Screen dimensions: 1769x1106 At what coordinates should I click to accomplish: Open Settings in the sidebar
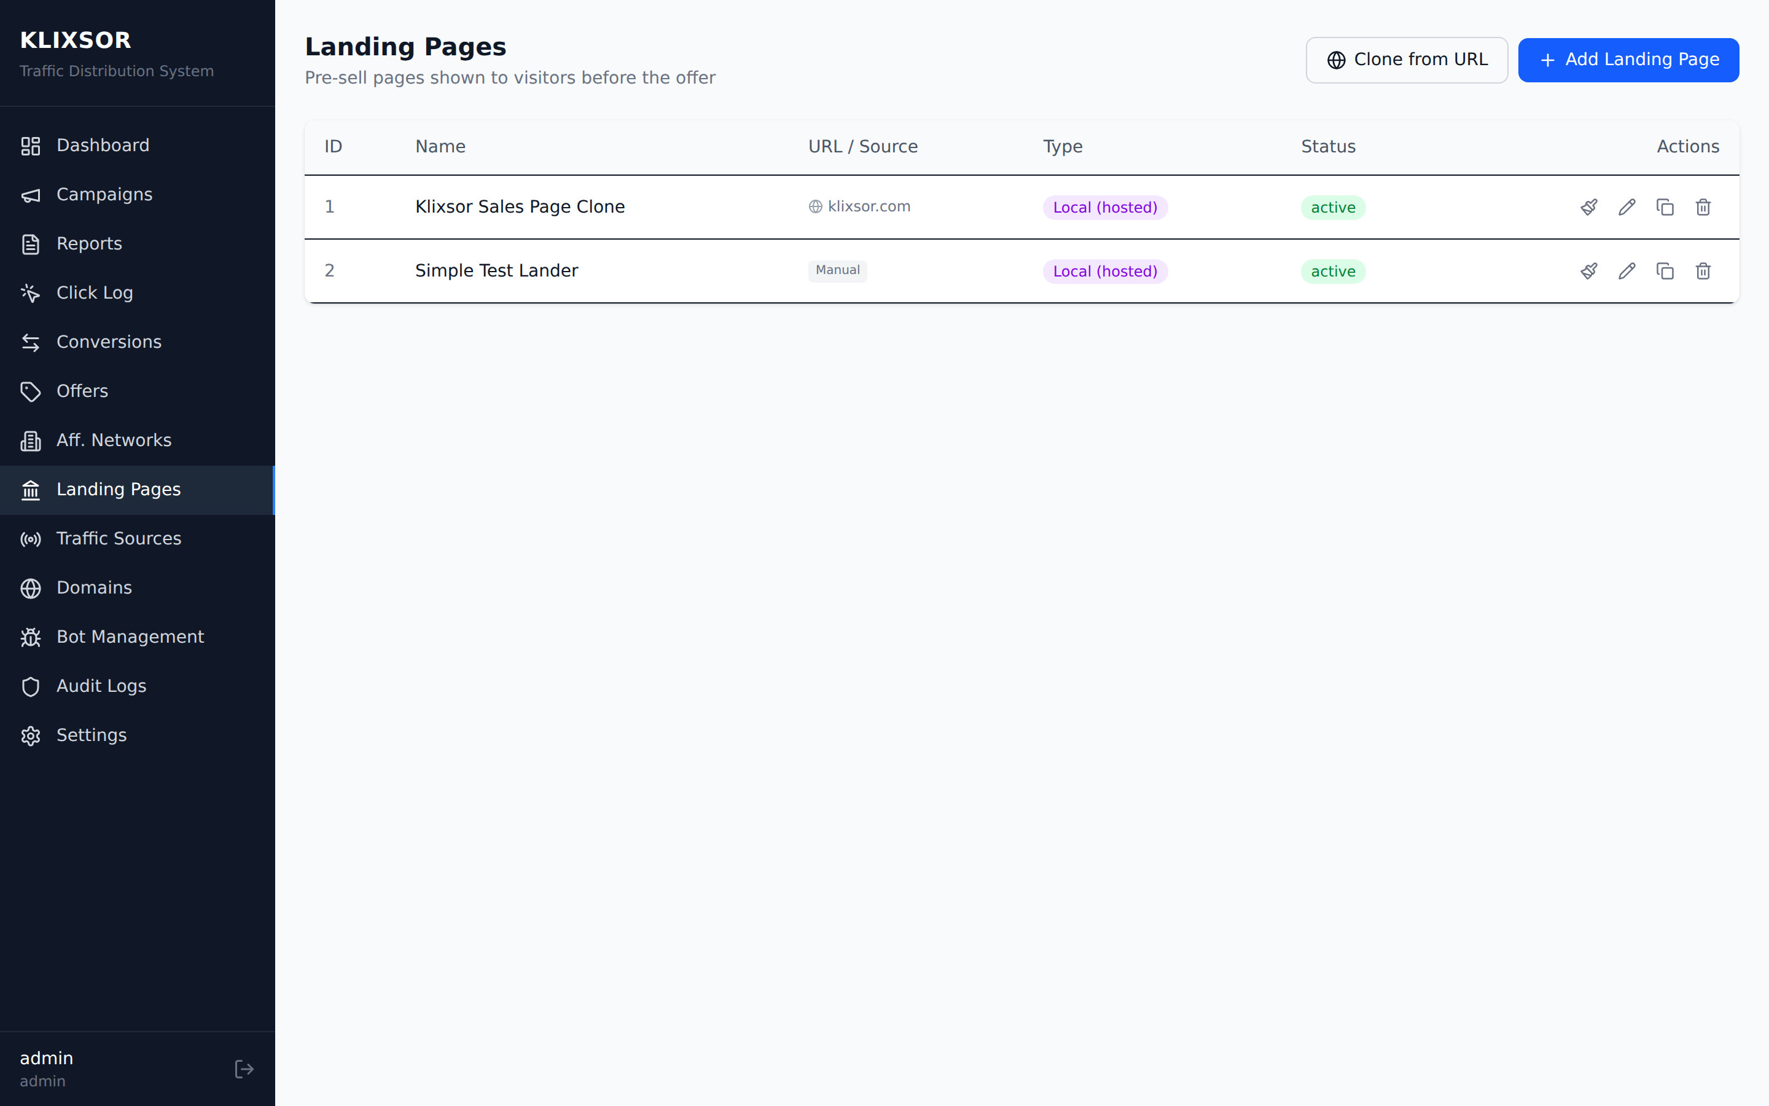coord(92,735)
